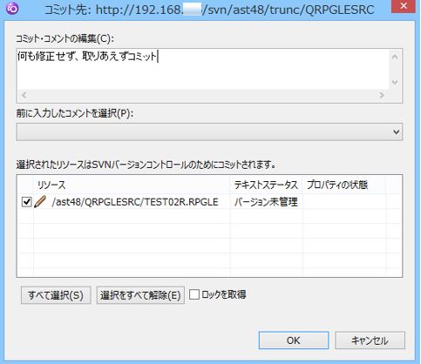The width and height of the screenshot is (421, 364).
Task: Click the comment box scroll up arrow
Action: click(395, 57)
